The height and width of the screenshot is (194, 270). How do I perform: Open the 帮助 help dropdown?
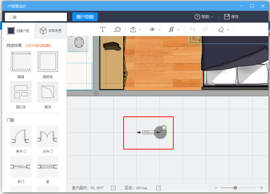[x=204, y=17]
